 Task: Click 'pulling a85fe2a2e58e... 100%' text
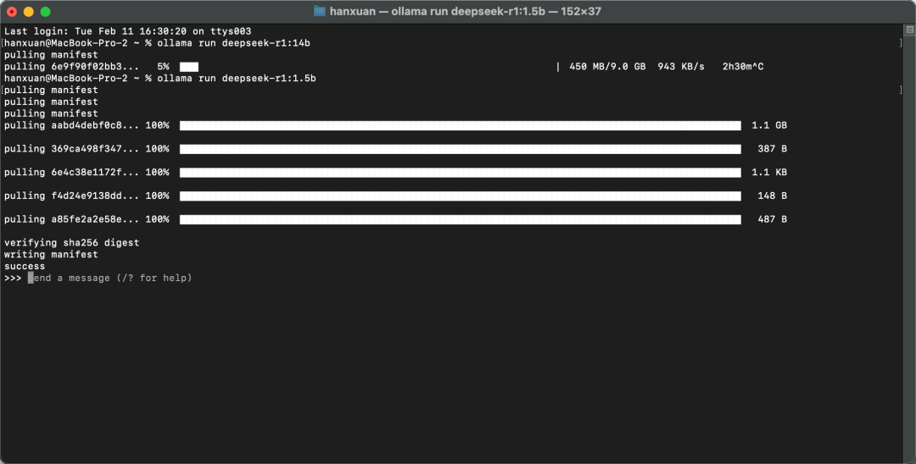tap(87, 219)
